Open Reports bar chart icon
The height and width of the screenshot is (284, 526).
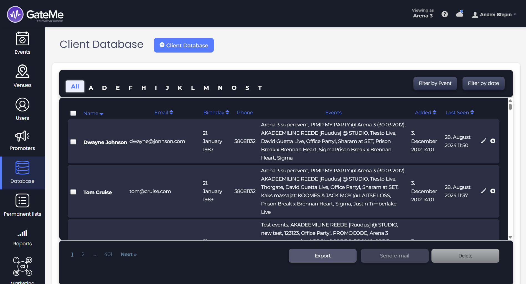[22, 233]
